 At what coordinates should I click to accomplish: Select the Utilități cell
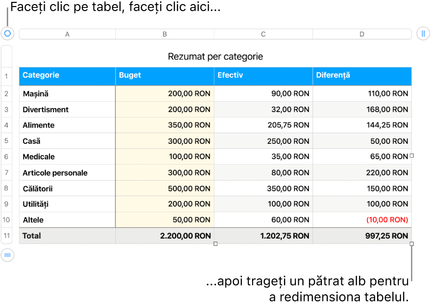(67, 204)
